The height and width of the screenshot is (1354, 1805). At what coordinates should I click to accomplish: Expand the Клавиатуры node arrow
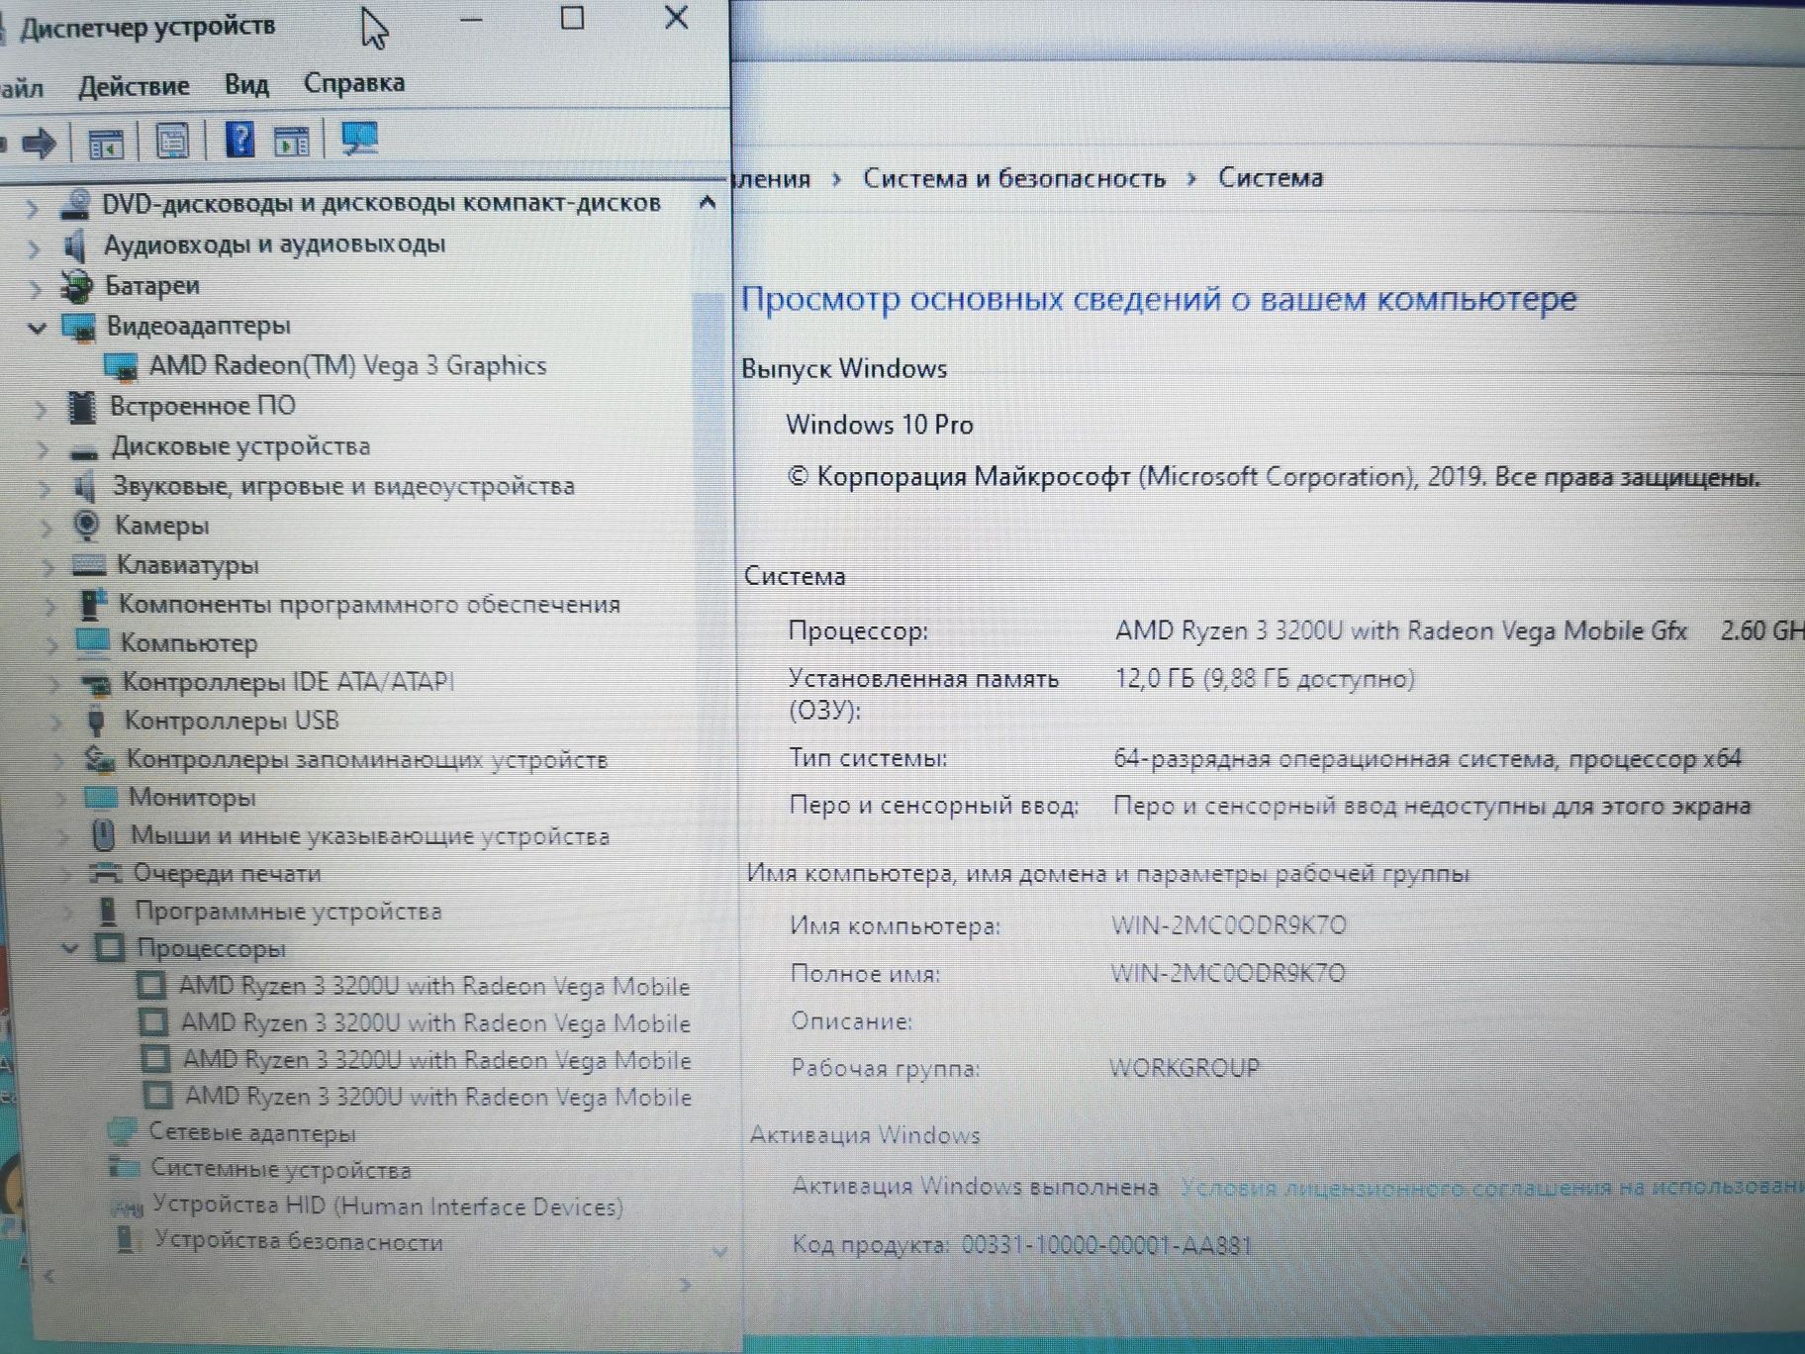[48, 567]
